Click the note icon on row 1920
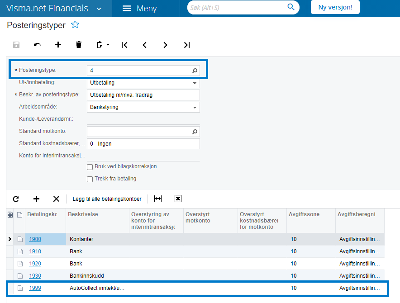The image size is (400, 303). [20, 264]
